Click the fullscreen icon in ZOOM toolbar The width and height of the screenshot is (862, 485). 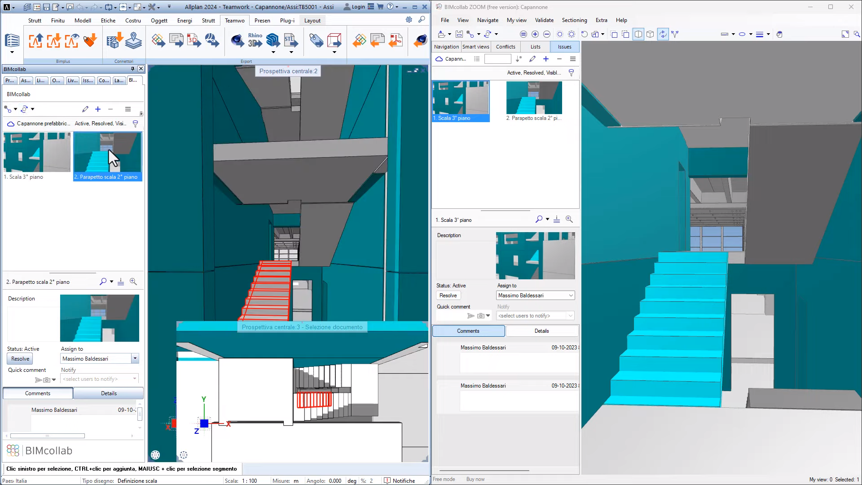tap(845, 34)
